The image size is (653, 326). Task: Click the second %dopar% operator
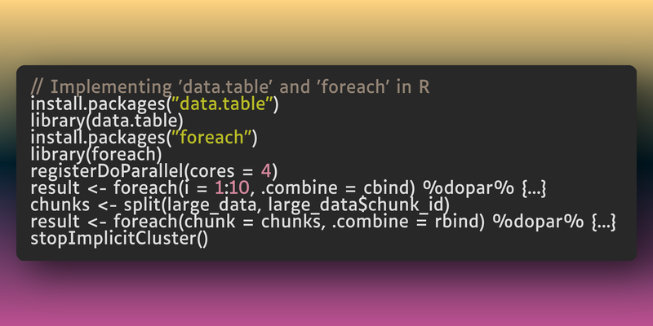[x=539, y=222]
